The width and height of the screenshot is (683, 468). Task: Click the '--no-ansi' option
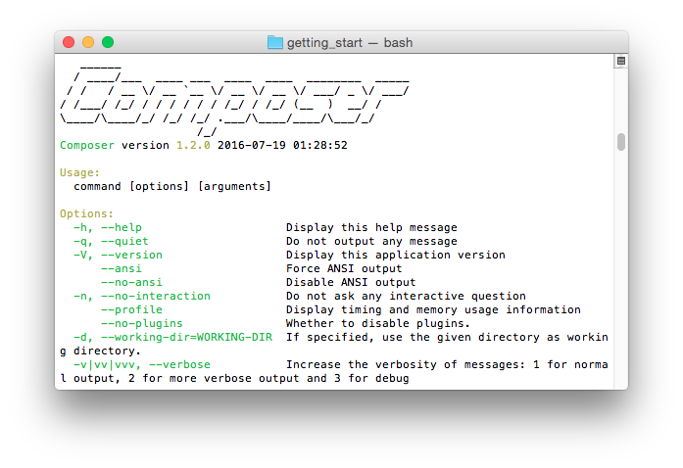[x=131, y=283]
